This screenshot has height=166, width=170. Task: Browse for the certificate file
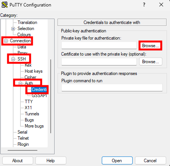click(151, 62)
